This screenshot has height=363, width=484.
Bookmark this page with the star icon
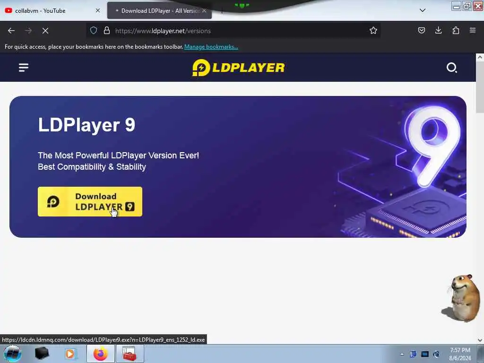point(373,30)
